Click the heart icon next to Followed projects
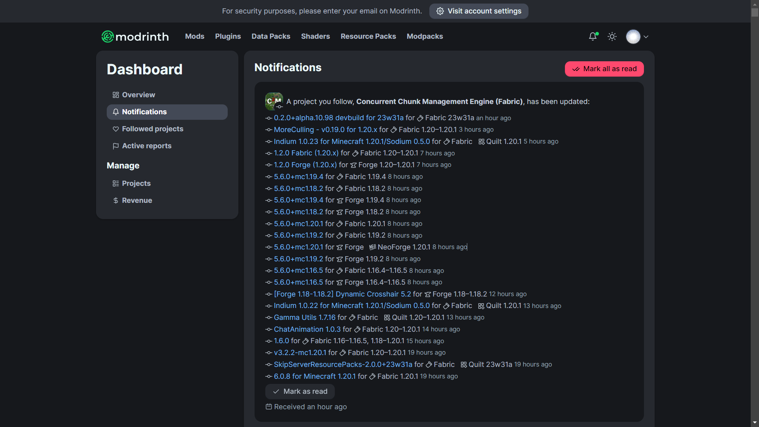Image resolution: width=759 pixels, height=427 pixels. point(115,129)
